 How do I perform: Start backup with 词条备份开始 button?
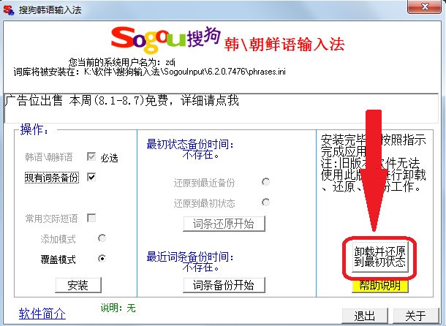pyautogui.click(x=224, y=285)
